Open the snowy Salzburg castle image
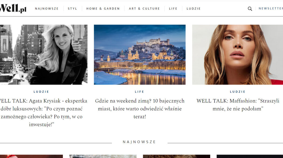 pos(140,55)
